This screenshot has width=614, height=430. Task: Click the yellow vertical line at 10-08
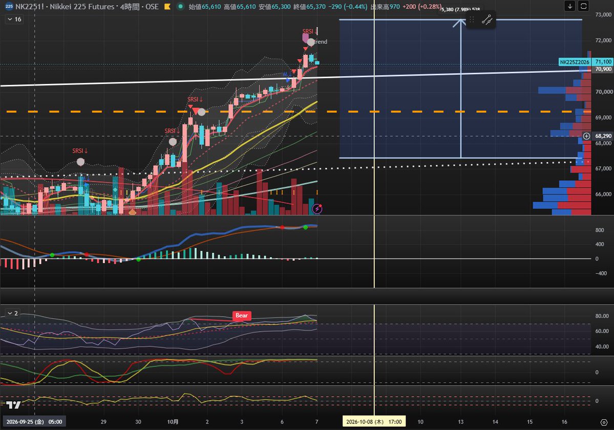pyautogui.click(x=374, y=219)
